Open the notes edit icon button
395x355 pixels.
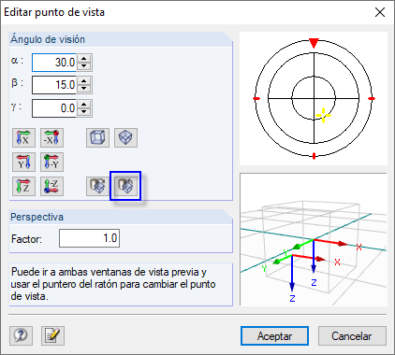pos(52,335)
